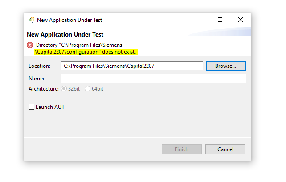Click the title bar window caption text
Screen dimensions: 286x182
[69, 20]
